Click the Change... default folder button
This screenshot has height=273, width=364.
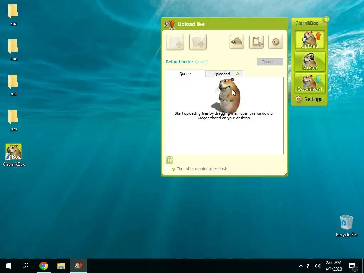point(270,62)
